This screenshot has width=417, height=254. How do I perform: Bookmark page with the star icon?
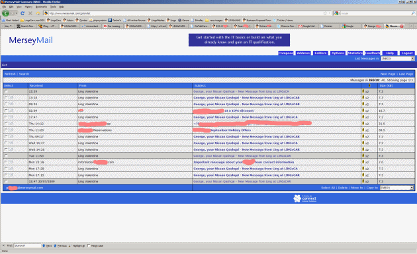325,13
